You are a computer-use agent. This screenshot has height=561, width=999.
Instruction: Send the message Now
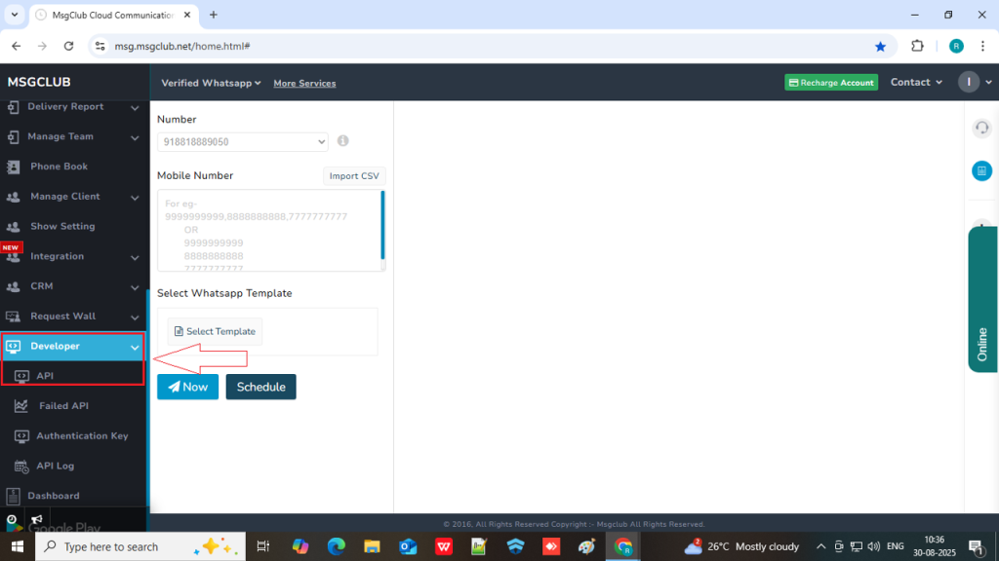click(x=188, y=387)
